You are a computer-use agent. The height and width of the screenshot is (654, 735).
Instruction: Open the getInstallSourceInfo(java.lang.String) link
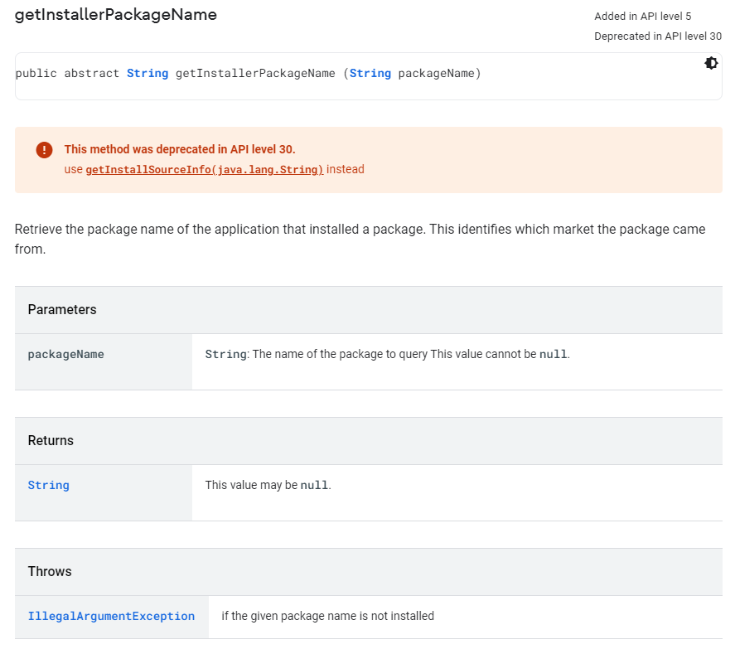point(205,170)
